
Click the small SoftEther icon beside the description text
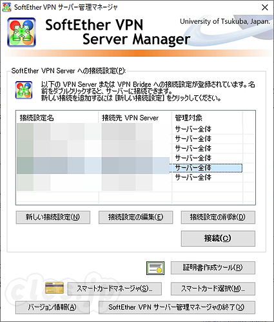pos(24,90)
